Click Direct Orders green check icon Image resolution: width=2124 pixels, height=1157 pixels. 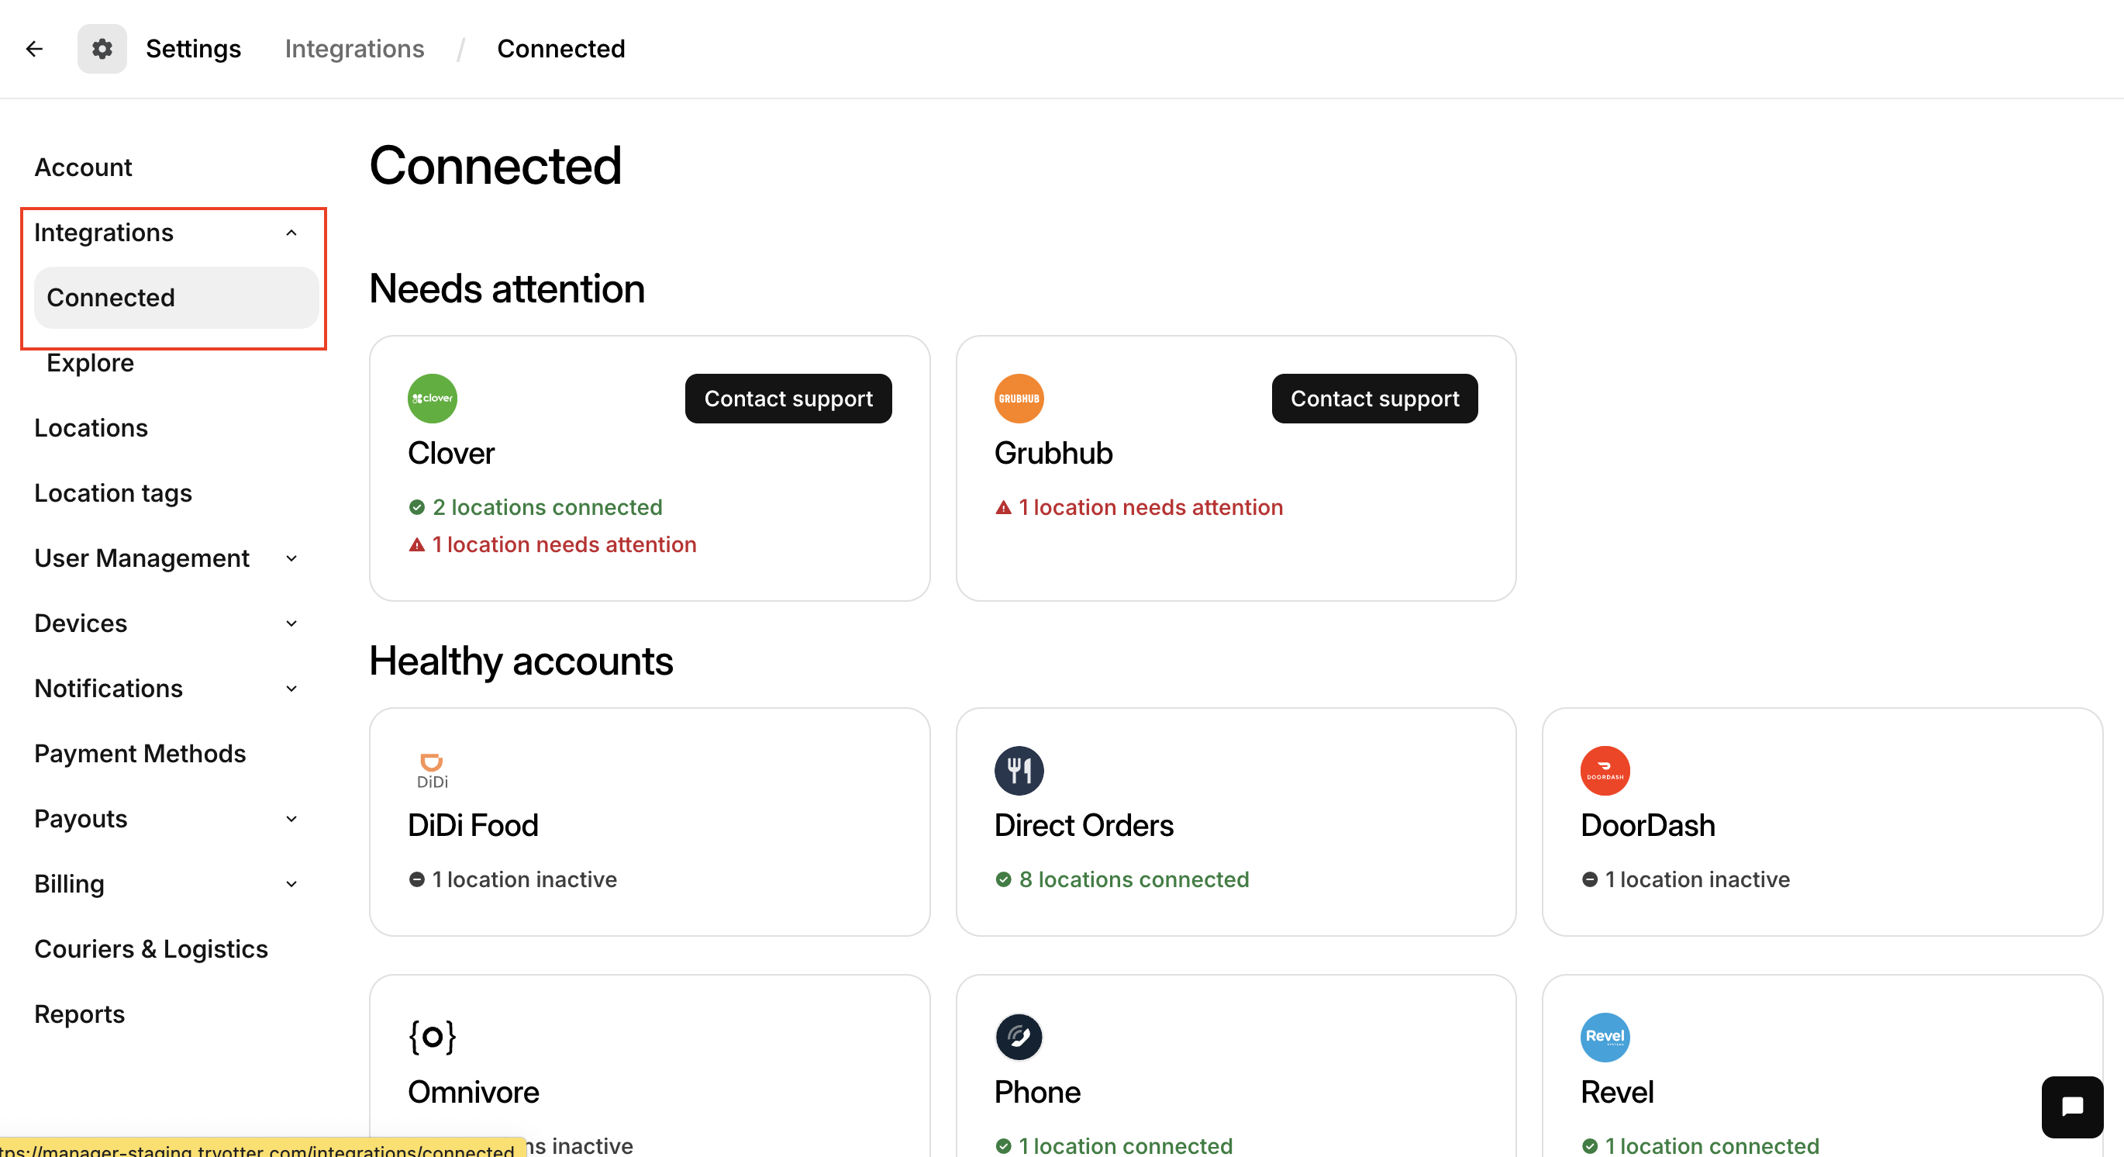[x=1002, y=880]
